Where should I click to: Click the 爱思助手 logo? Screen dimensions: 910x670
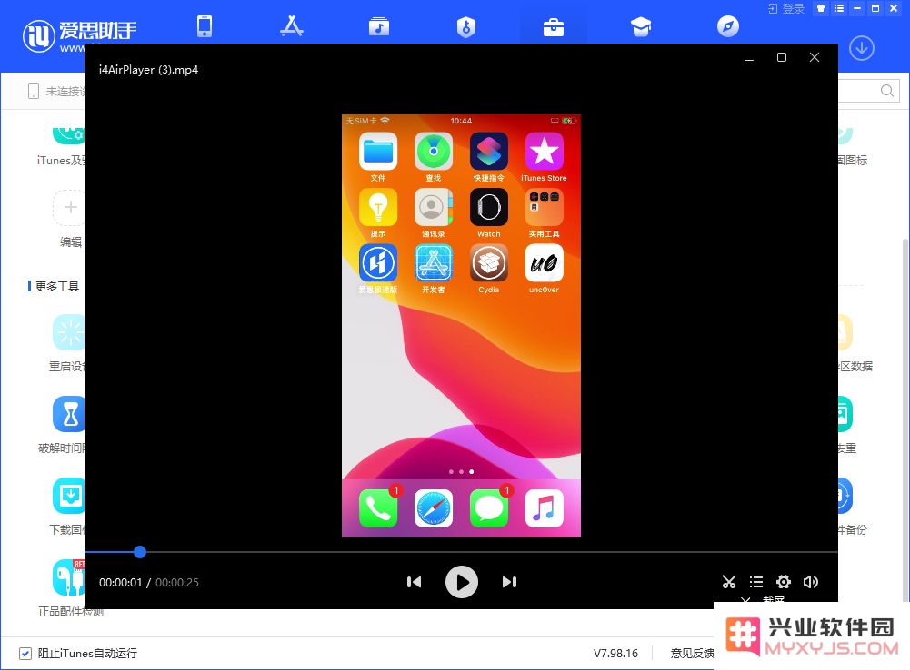80,34
